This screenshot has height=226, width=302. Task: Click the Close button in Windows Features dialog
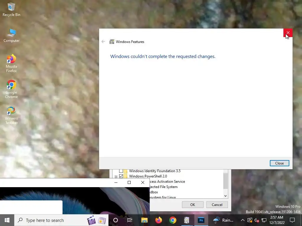(x=279, y=163)
